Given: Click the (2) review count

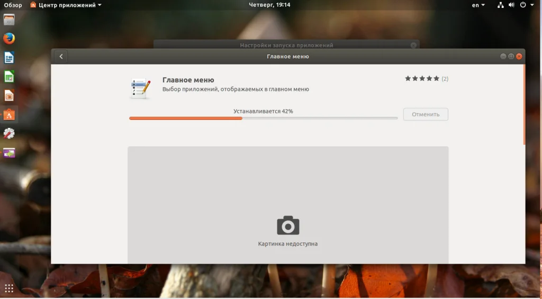Looking at the screenshot, I should 445,79.
